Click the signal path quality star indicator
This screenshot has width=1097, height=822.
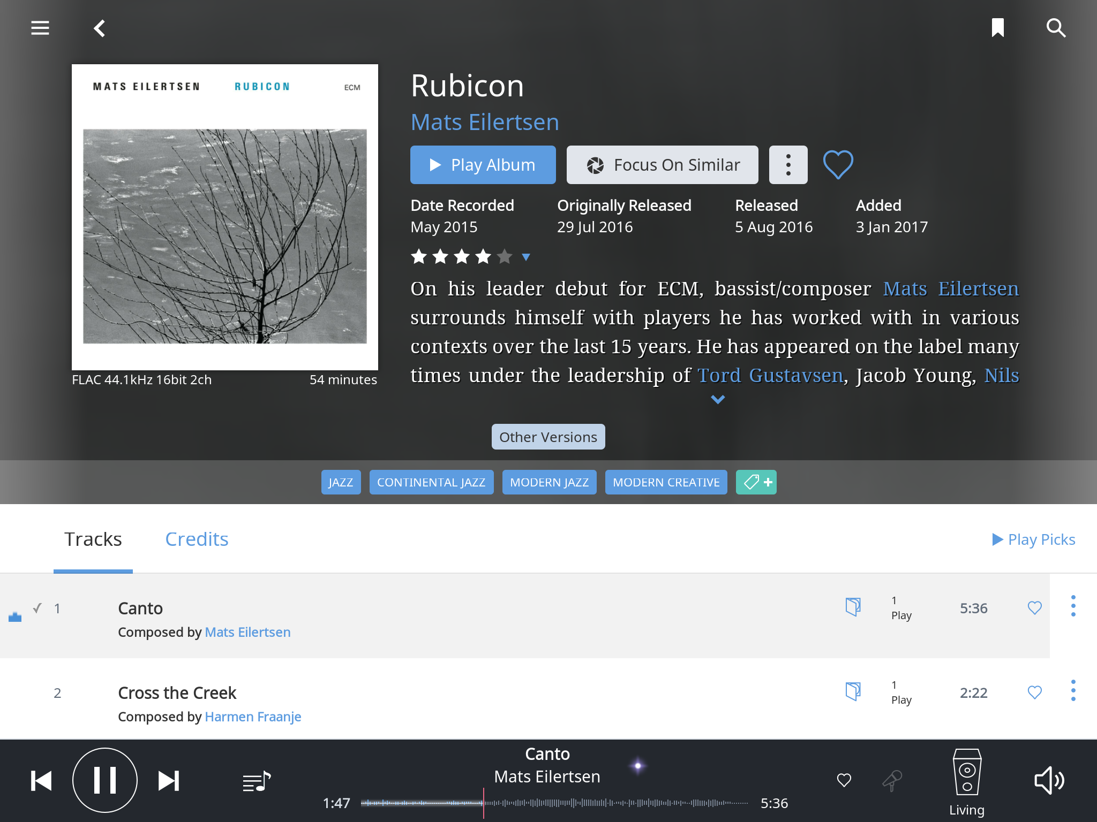637,766
